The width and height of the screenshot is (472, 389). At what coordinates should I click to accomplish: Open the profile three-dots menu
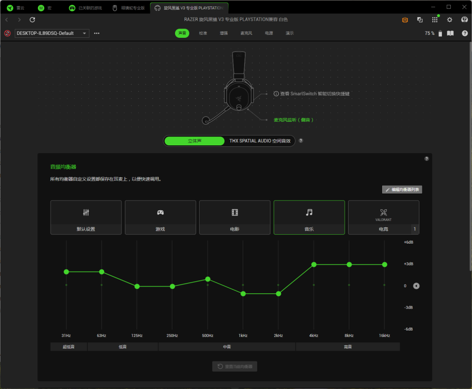pyautogui.click(x=97, y=33)
